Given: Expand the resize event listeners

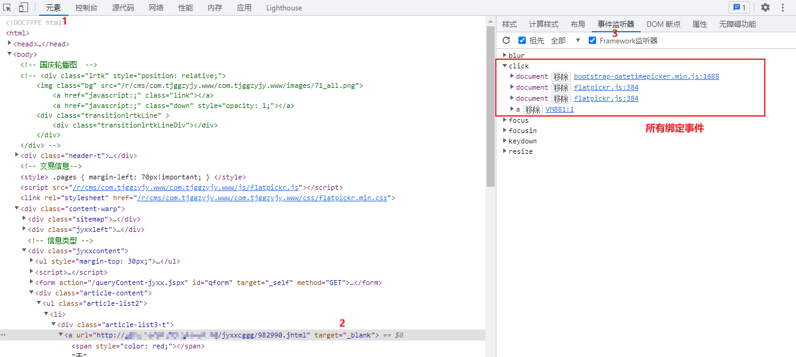Looking at the screenshot, I should point(504,151).
